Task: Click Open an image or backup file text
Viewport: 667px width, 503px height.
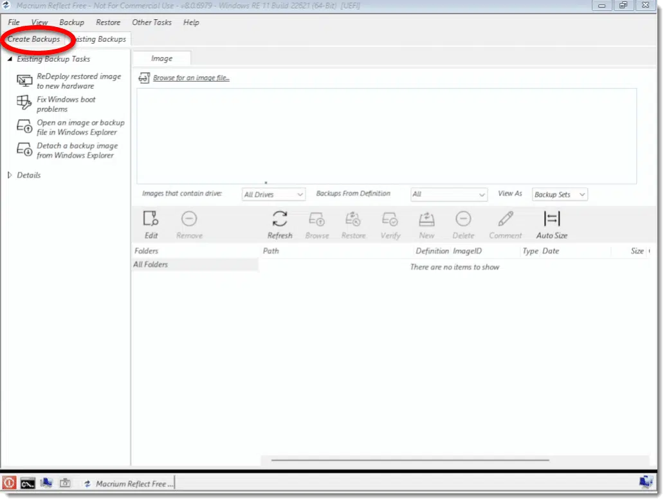Action: tap(80, 127)
